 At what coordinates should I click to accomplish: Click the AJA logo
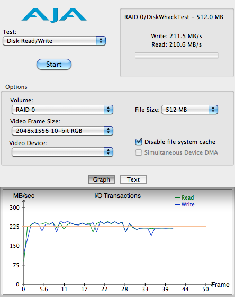coord(54,15)
